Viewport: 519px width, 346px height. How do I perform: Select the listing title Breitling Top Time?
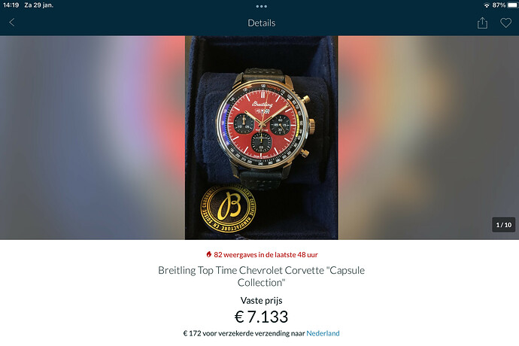click(x=261, y=276)
